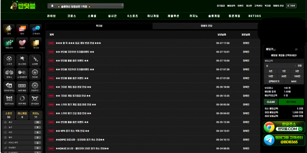307x153 pixels.
Task: Expand the 미식축구 sport row
Action: click(x=22, y=148)
